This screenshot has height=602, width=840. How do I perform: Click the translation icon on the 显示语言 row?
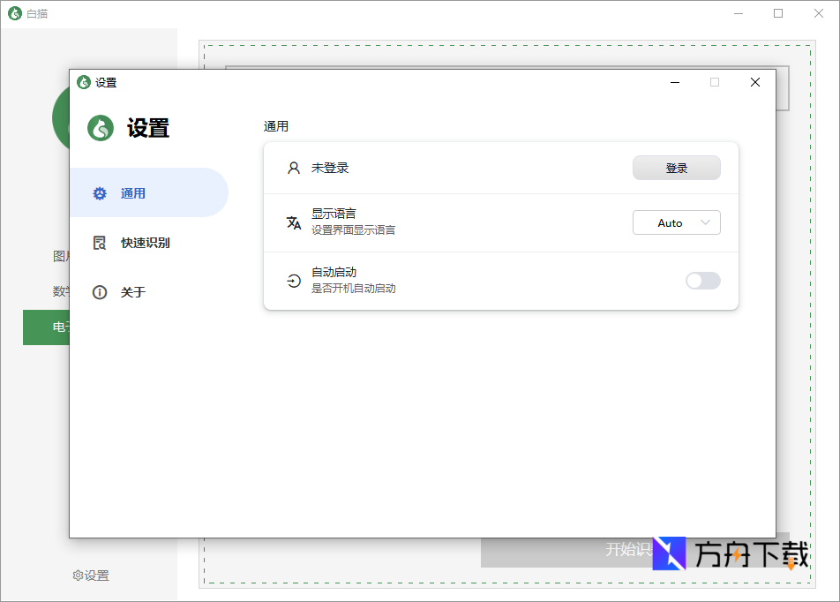point(293,222)
